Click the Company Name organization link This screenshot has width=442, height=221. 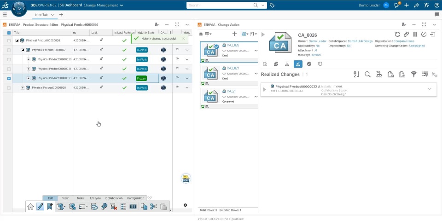click(404, 41)
